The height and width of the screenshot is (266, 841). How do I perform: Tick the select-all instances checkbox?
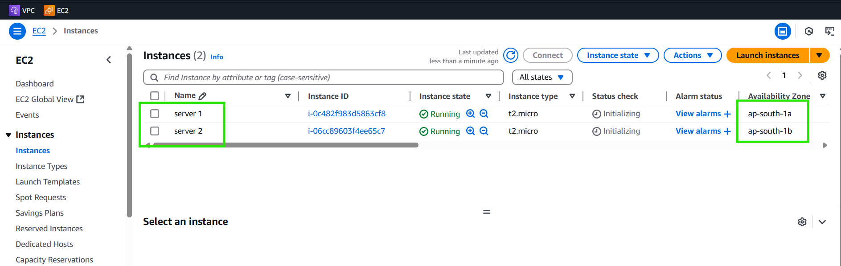[155, 96]
